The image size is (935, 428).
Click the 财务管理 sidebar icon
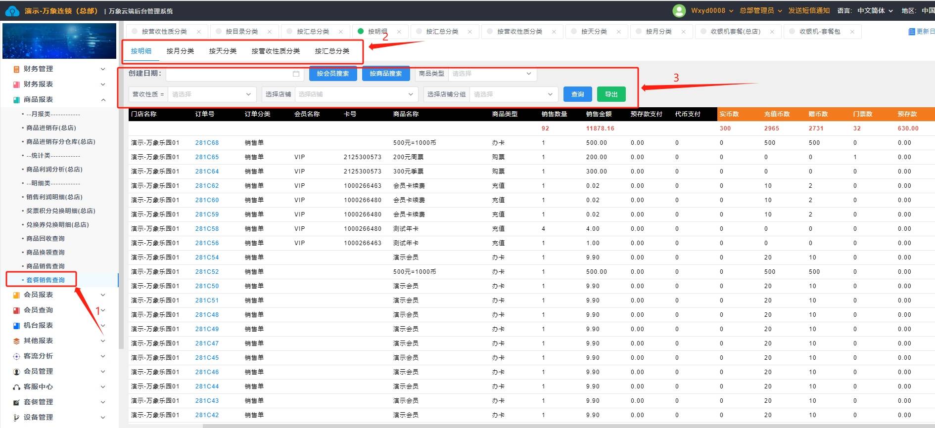[16, 69]
